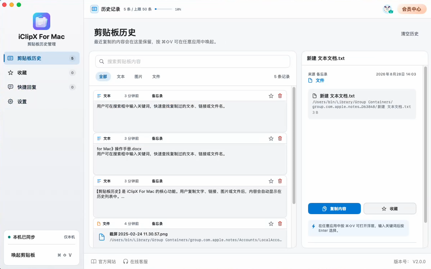Click the orange 文件 type icon in fourth record
431x269 pixels.
tap(99, 224)
